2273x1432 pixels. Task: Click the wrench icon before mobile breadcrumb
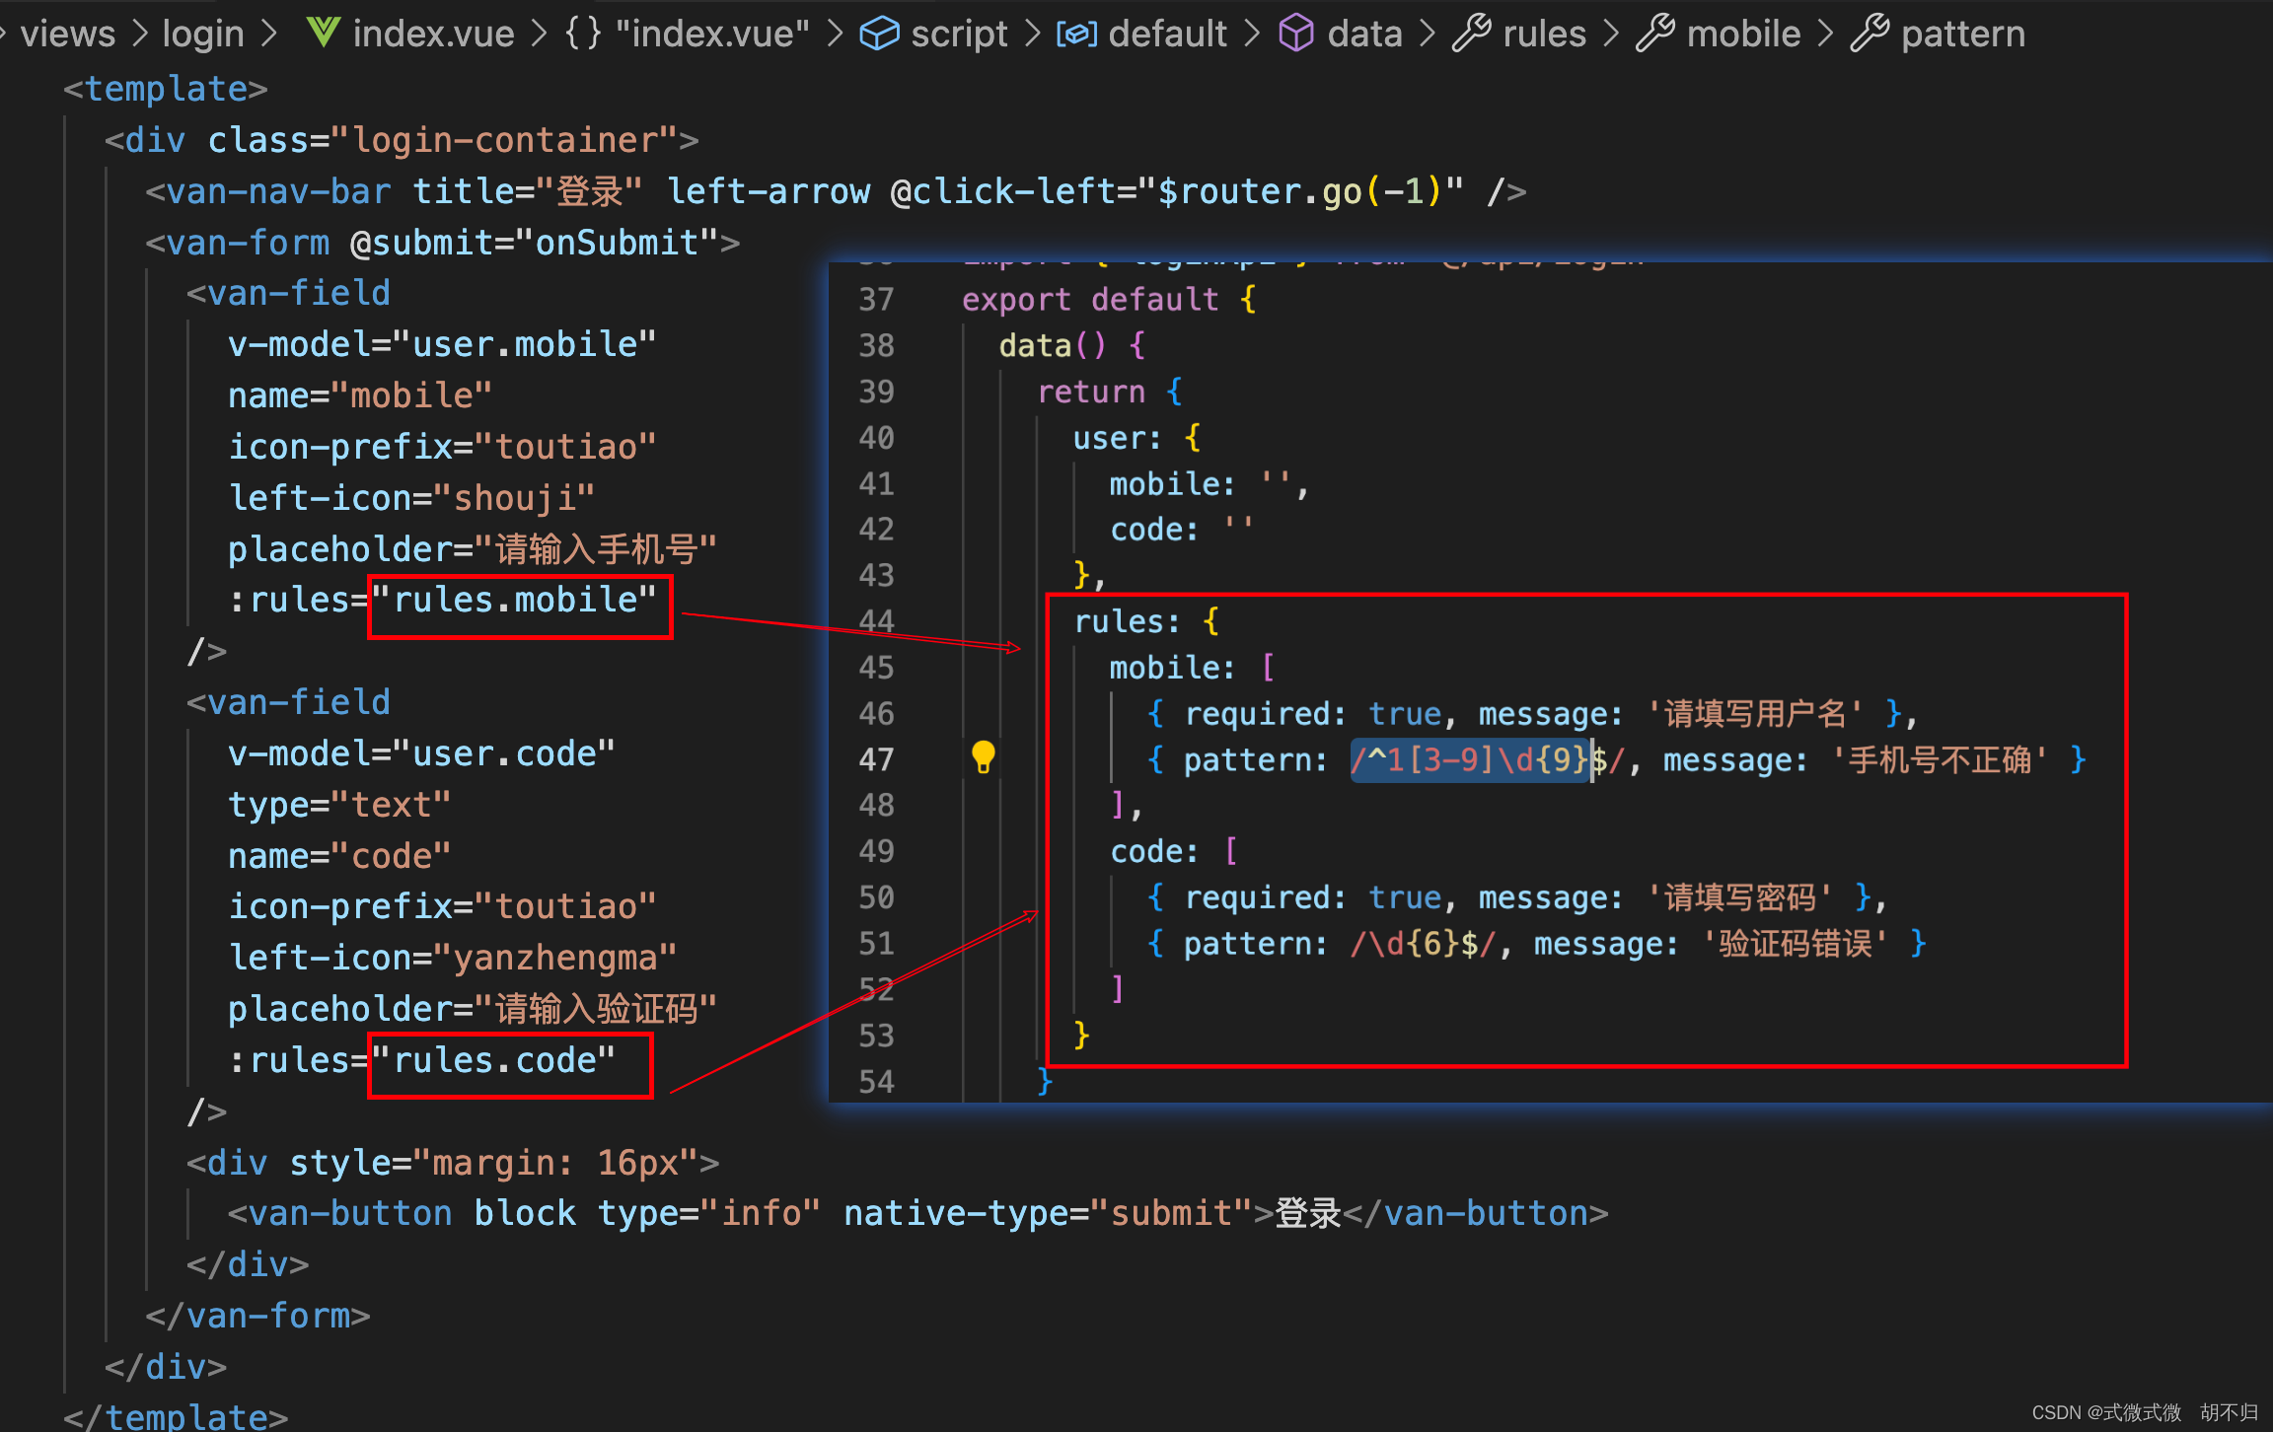point(1654,33)
